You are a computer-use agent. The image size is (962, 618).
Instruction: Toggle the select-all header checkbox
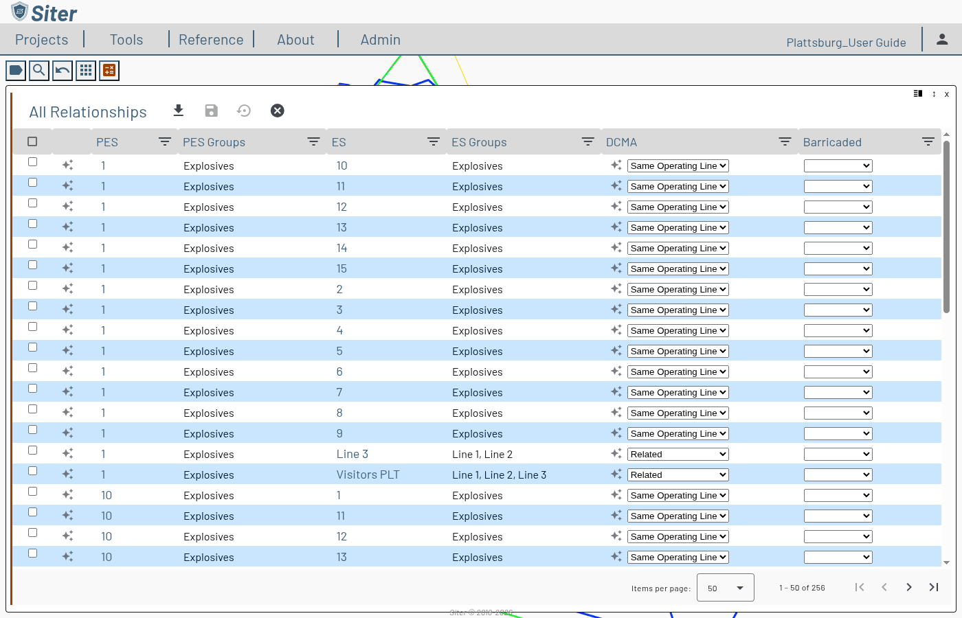coord(32,141)
